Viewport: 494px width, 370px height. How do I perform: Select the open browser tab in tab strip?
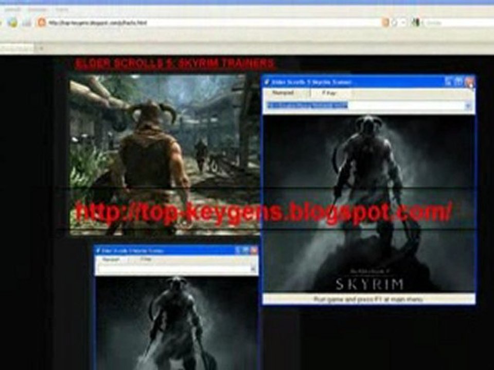tap(16, 48)
